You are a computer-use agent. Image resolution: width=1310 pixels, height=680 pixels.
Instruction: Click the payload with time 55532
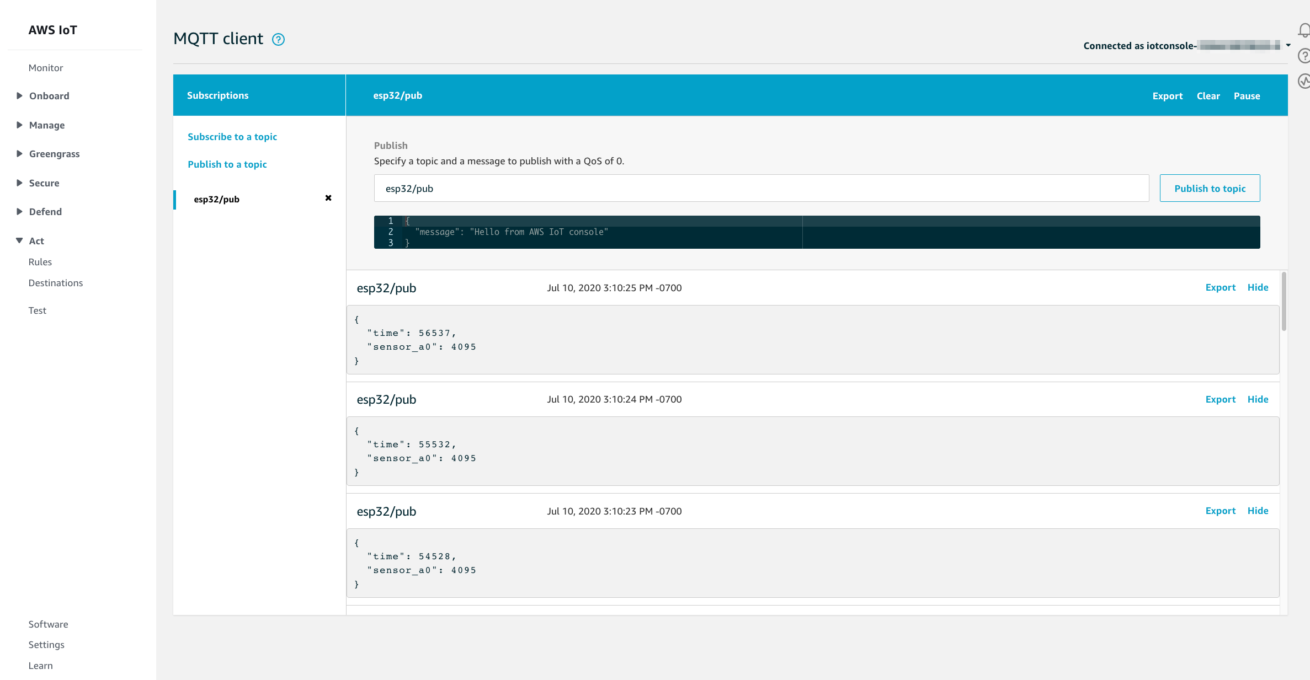coord(813,451)
